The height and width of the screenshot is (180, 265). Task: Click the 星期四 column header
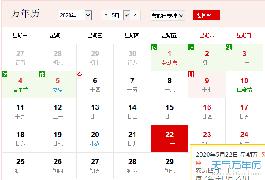click(132, 35)
